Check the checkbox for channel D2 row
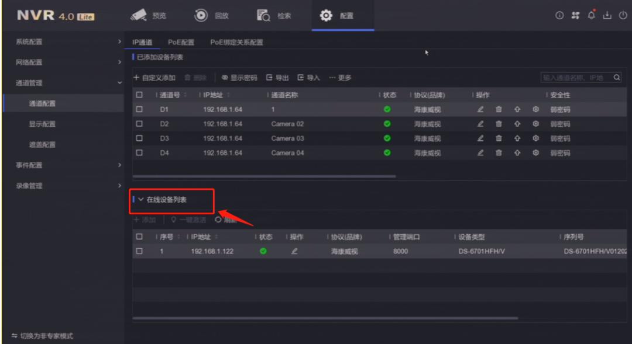Viewport: 632px width, 344px height. click(139, 123)
